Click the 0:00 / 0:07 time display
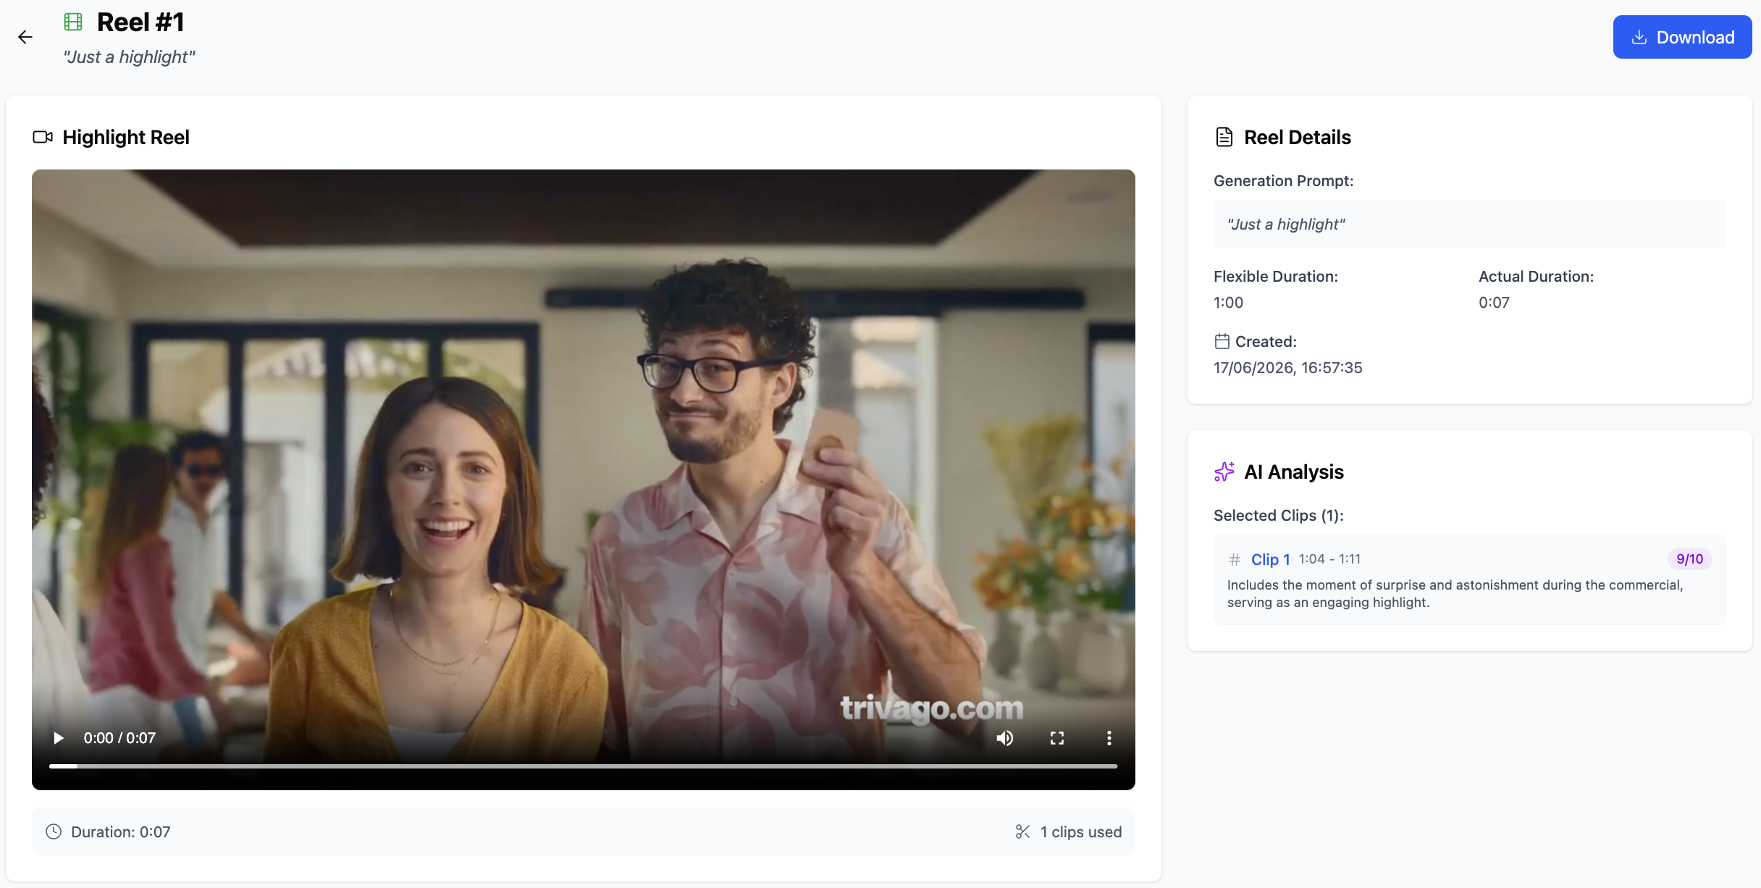The height and width of the screenshot is (888, 1761). 119,738
